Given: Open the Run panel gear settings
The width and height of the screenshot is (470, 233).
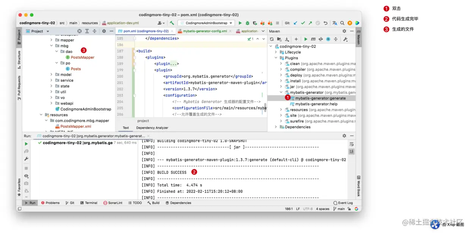Looking at the screenshot, I should [344, 136].
